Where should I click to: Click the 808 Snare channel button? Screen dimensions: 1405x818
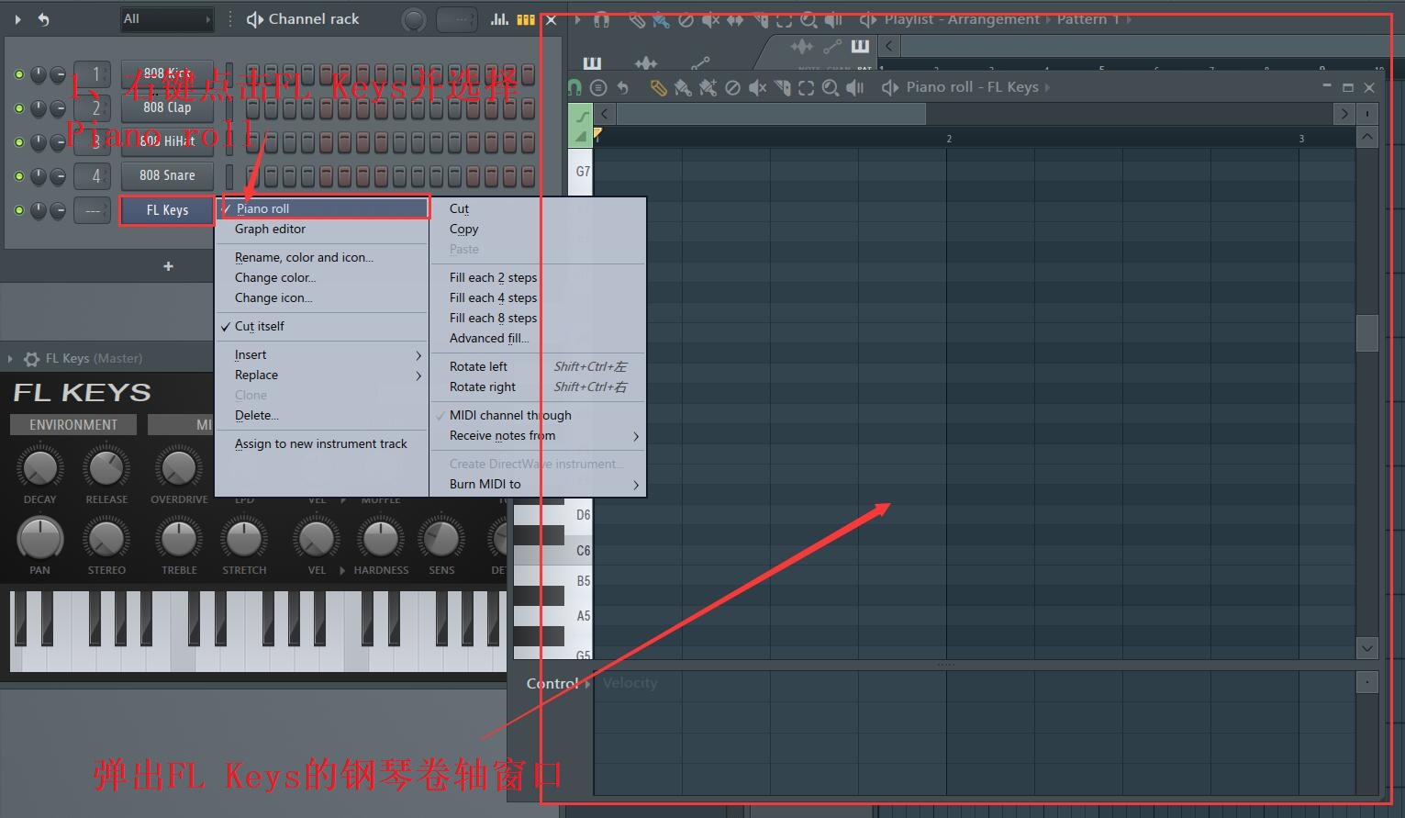point(167,175)
